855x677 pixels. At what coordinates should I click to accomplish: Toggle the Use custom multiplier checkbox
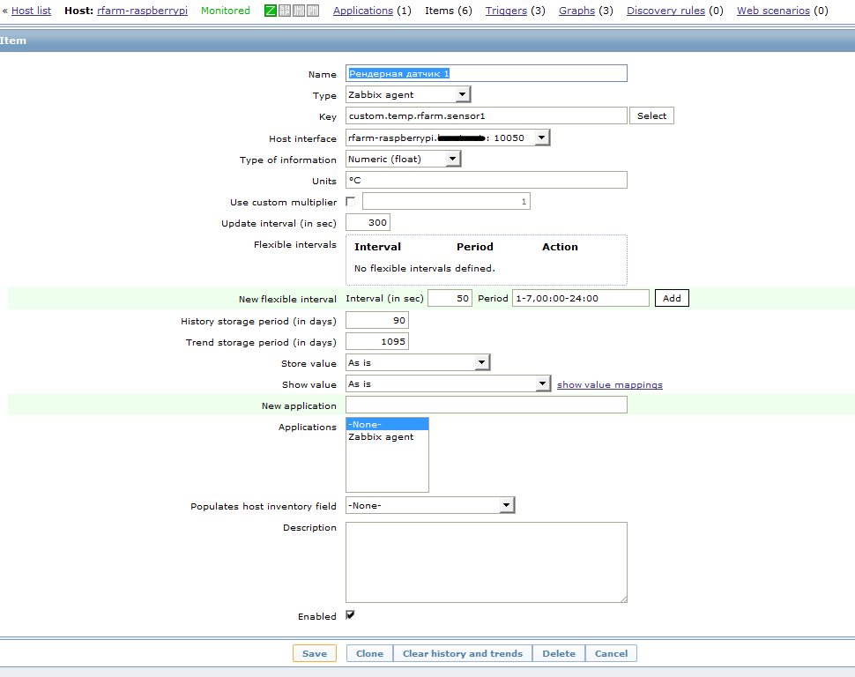tap(351, 202)
